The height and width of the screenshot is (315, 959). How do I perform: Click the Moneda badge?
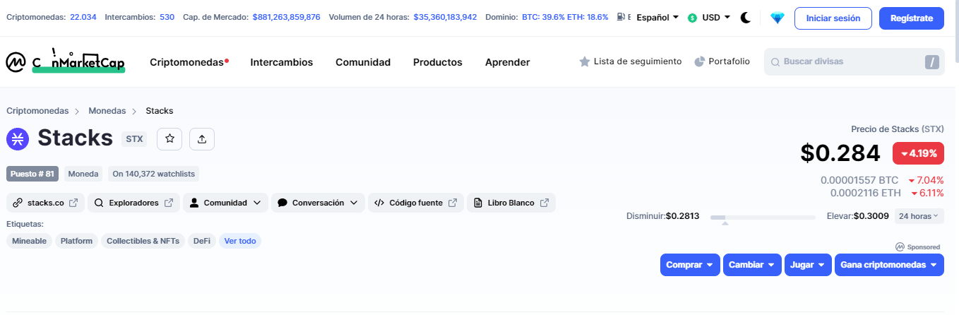[83, 174]
